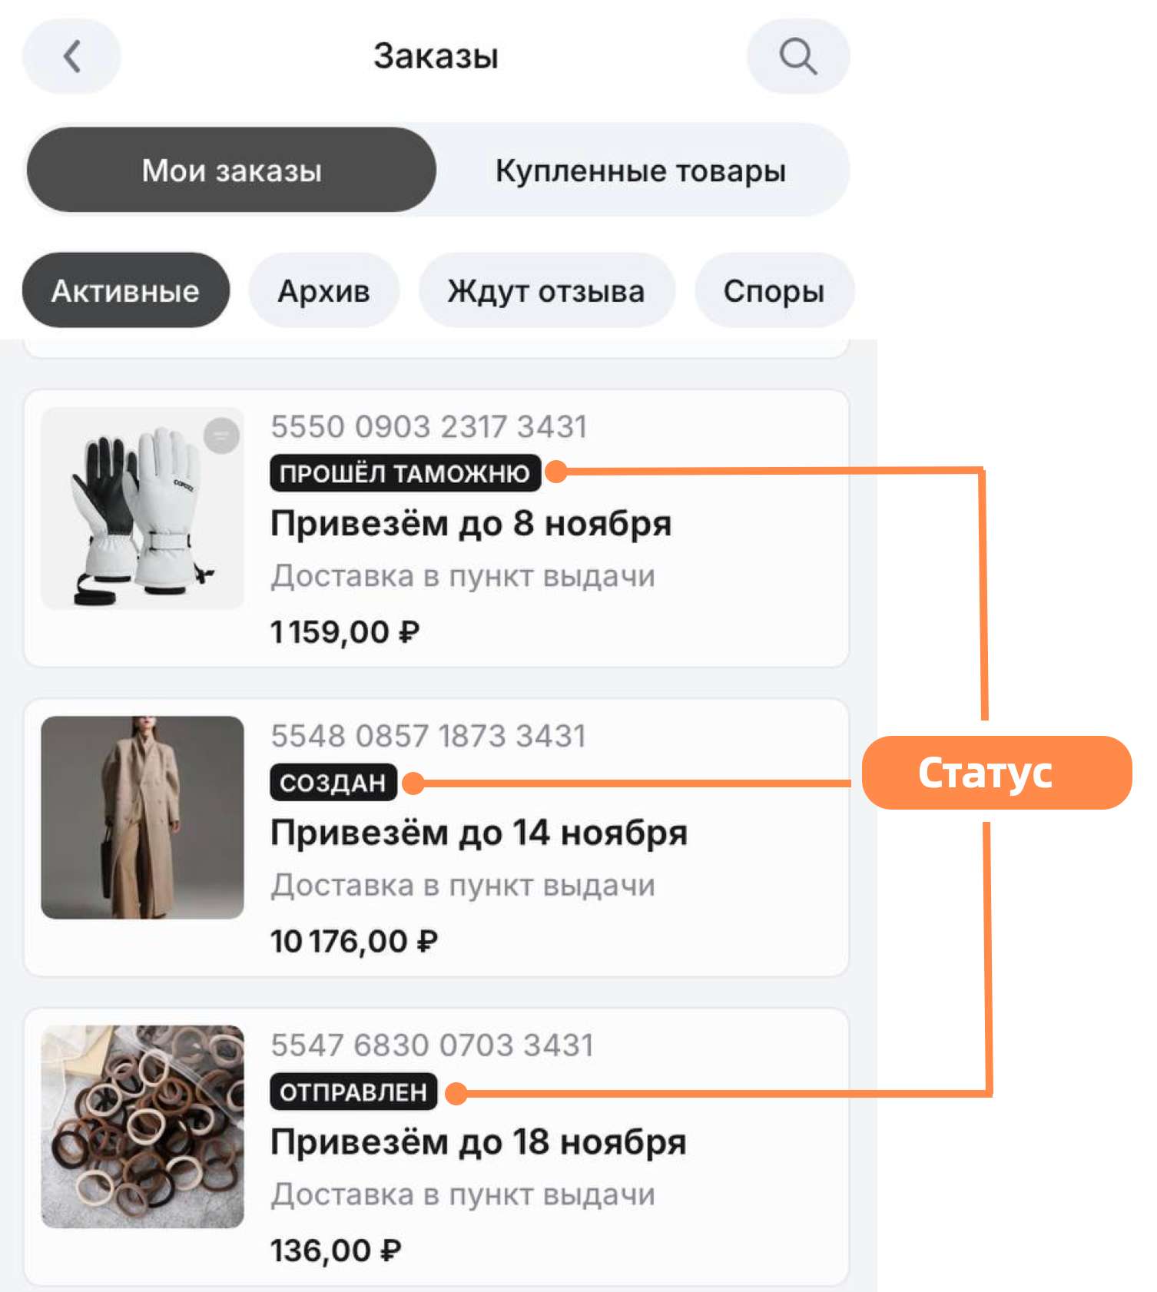Image resolution: width=1157 pixels, height=1292 pixels.
Task: Tap the small badge on gloves image
Action: coord(221,436)
